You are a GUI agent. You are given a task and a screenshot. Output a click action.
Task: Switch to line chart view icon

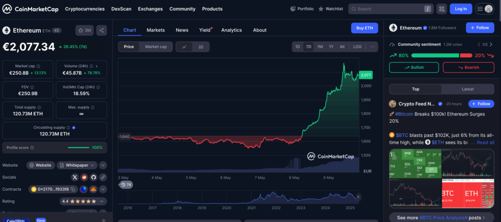pos(184,46)
